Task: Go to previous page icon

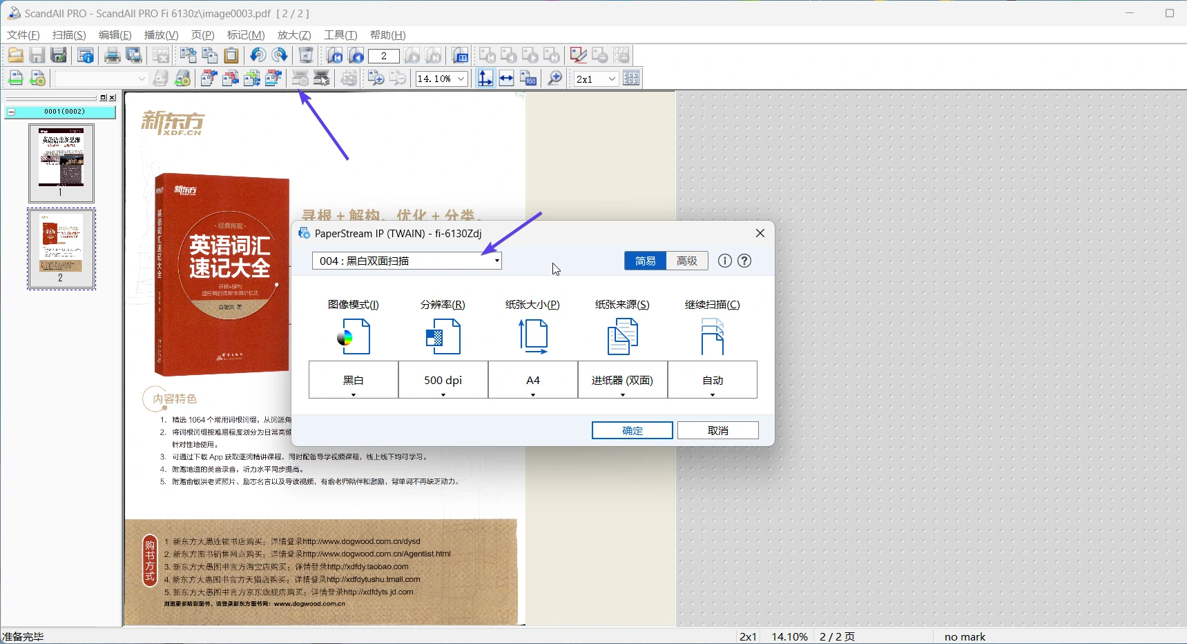Action: [x=356, y=55]
